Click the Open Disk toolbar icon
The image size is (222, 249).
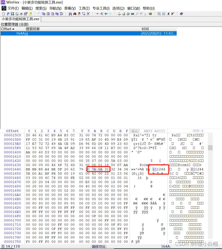(x=119, y=14)
